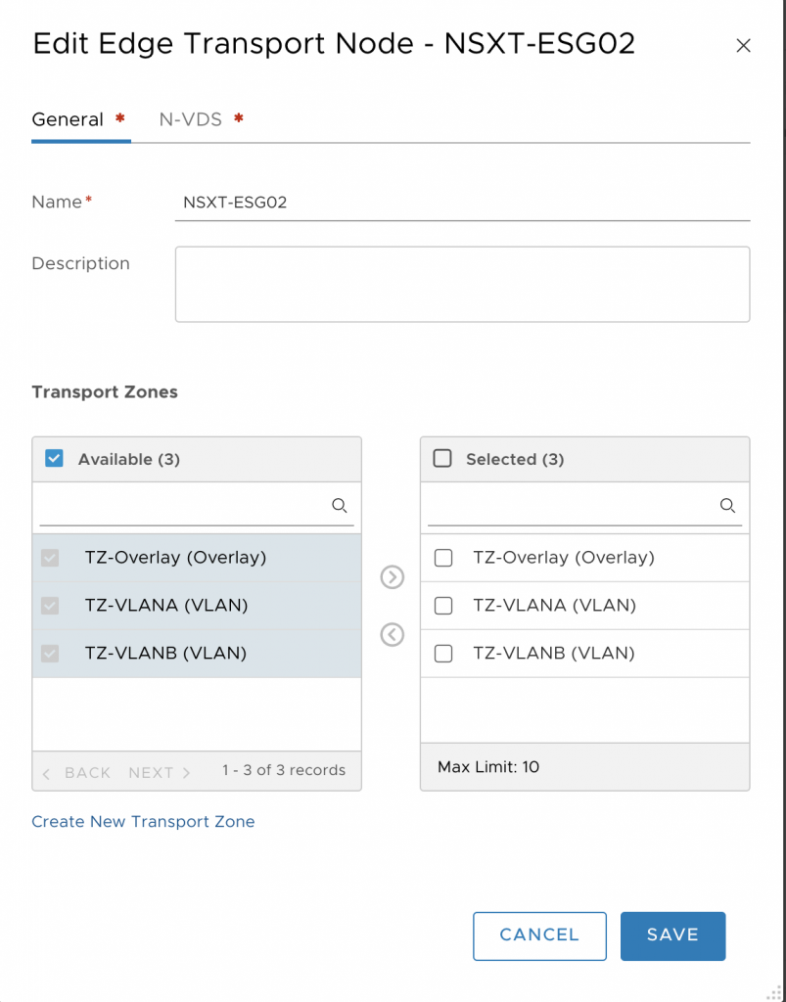Go to BACK page of Available records
Viewport: 786px width, 1002px height.
point(76,773)
